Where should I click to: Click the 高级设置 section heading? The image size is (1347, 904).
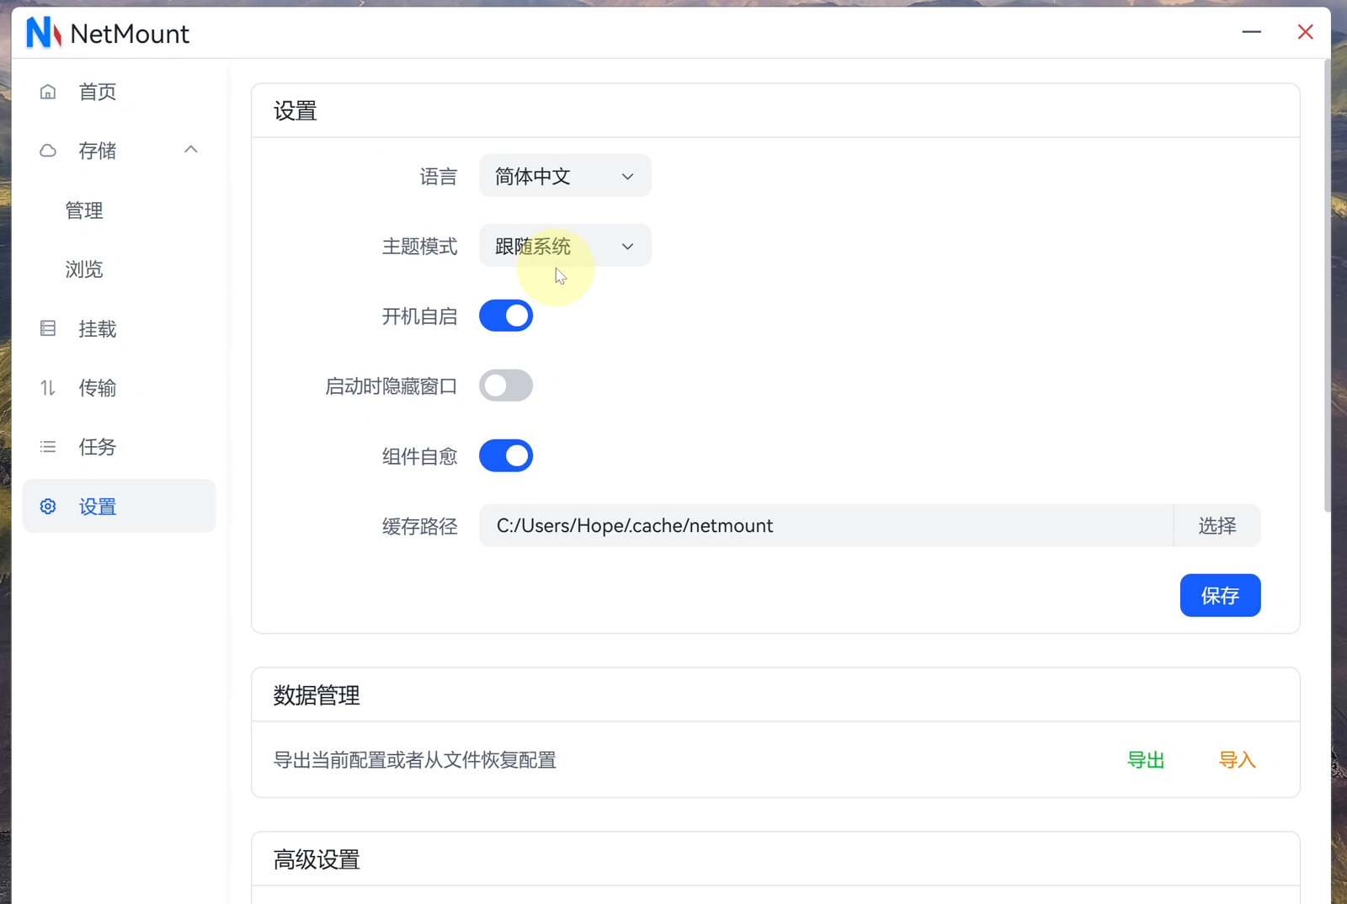pos(317,859)
